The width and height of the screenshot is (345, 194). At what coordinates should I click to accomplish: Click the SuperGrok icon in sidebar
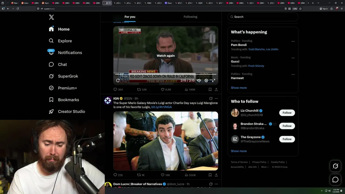51,76
